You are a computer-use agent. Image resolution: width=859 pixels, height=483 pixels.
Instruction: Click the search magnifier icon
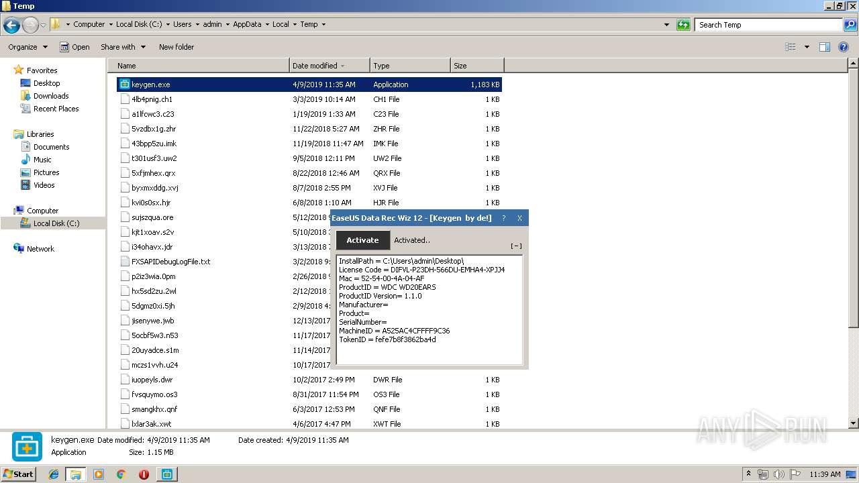tap(850, 25)
